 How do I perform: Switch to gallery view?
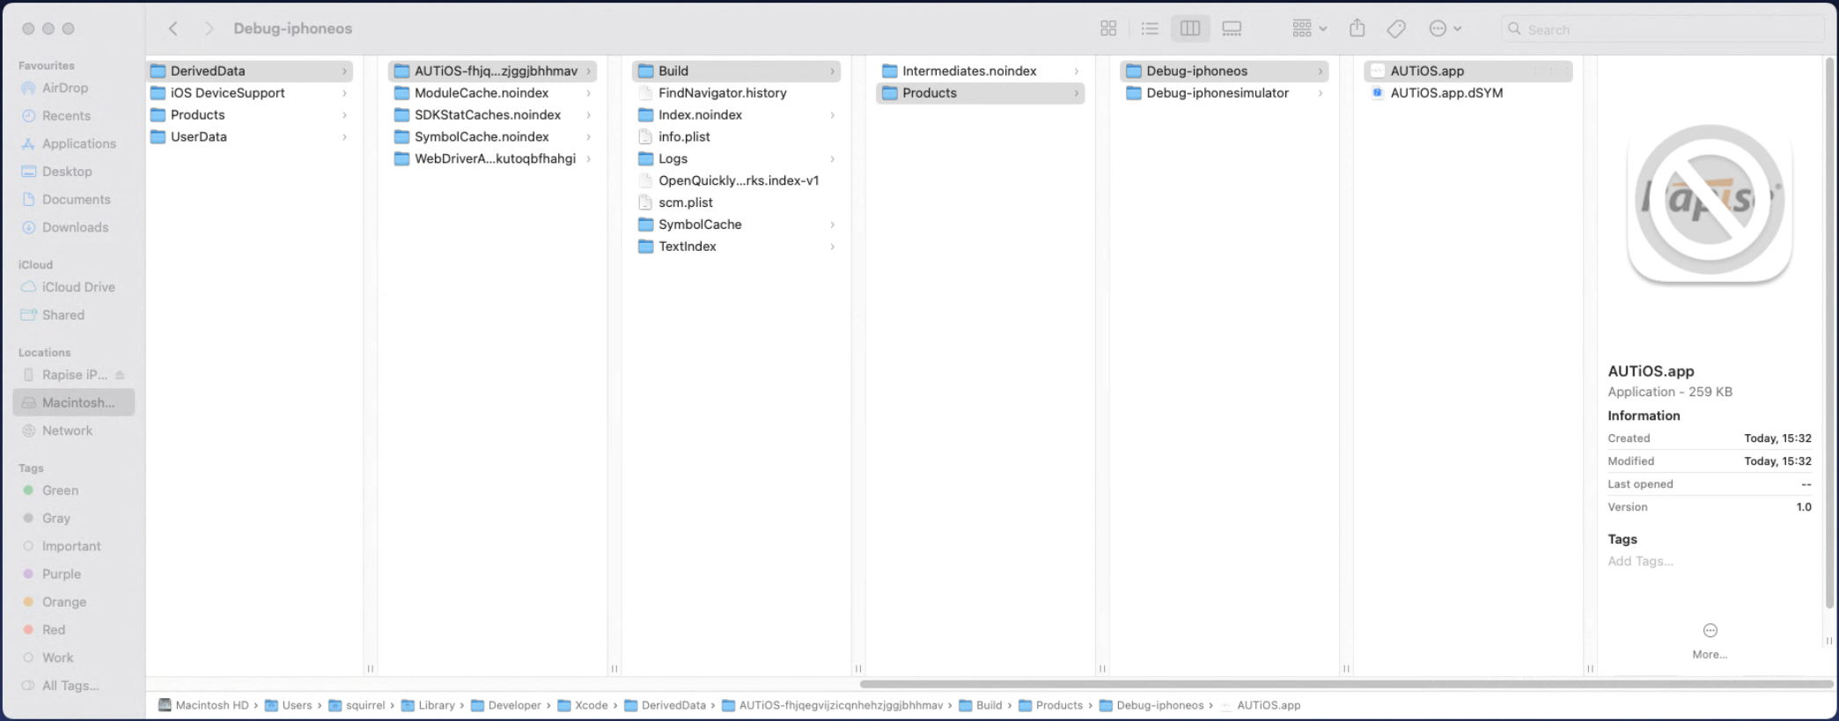[x=1232, y=29]
